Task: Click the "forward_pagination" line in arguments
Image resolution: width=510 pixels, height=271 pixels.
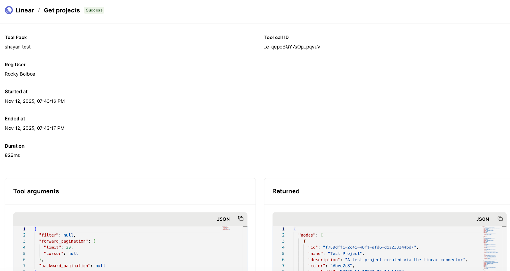Action: pyautogui.click(x=67, y=241)
